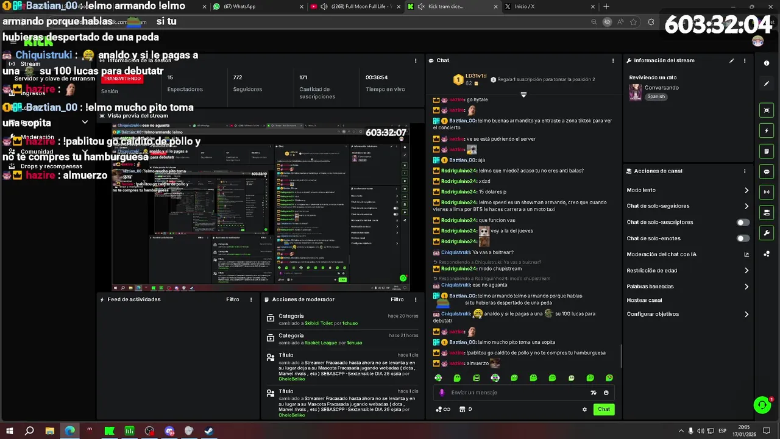Viewport: 780px width, 439px height.
Task: Expand Restricción de edad options
Action: [x=746, y=270]
